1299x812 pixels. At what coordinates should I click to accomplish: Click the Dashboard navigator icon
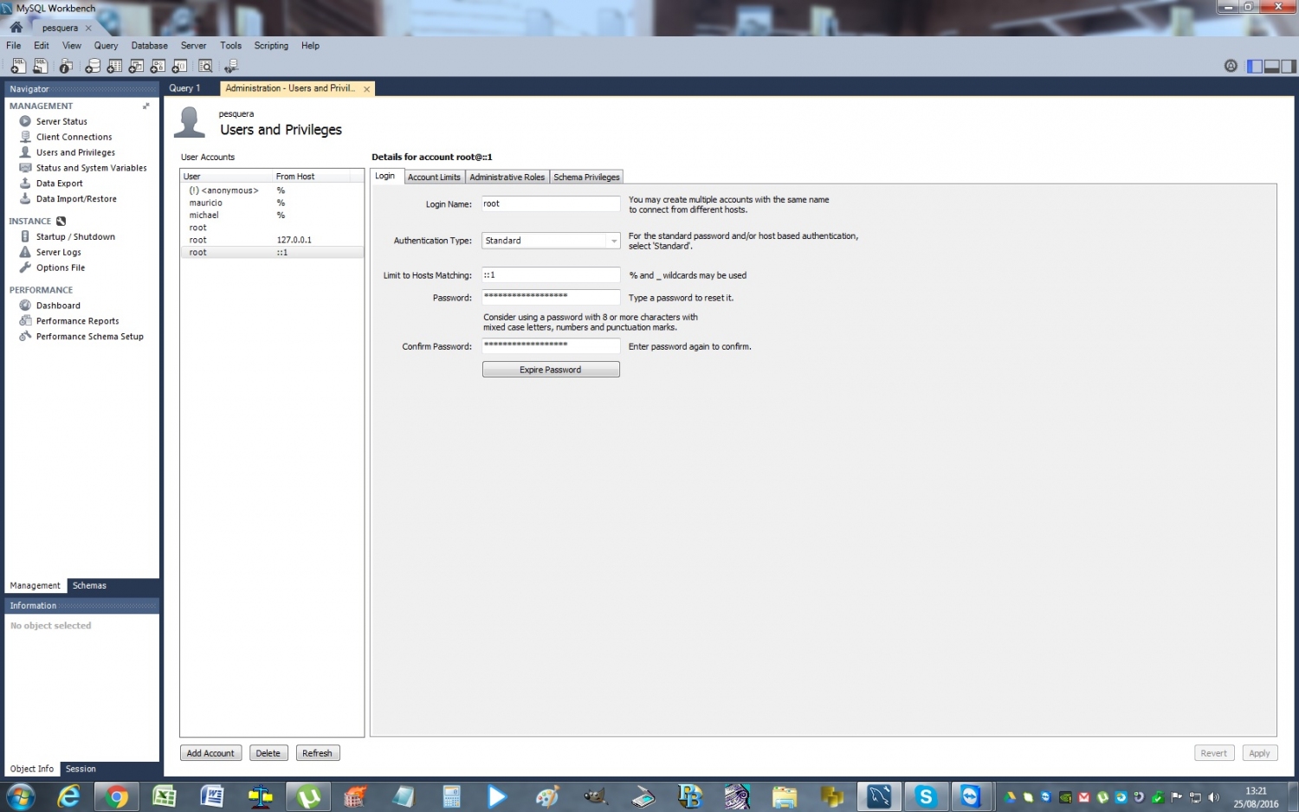[x=25, y=306]
